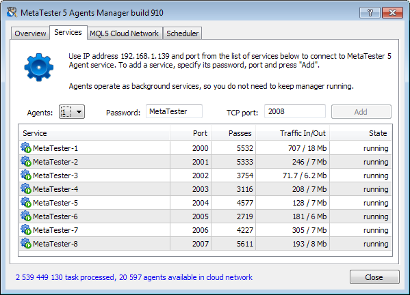
Task: Select the MetaTester-2 row name
Action: [x=55, y=162]
